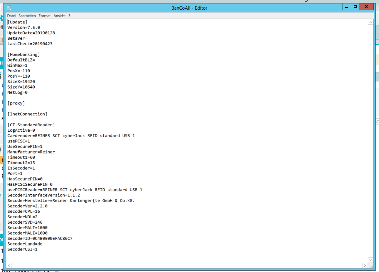Click the line LastCheck=20190423

(x=30, y=44)
